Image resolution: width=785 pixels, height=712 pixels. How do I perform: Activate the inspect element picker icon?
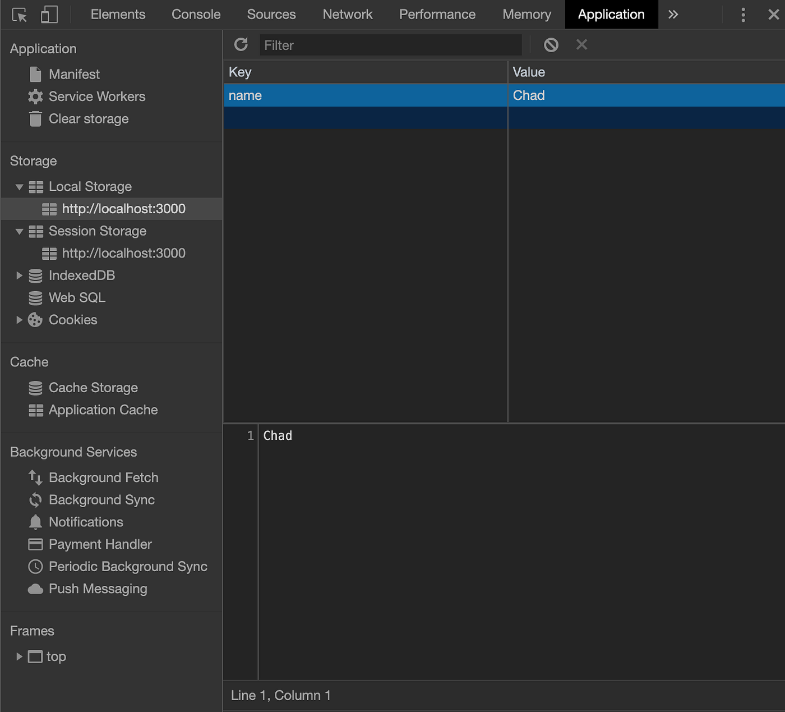click(20, 15)
